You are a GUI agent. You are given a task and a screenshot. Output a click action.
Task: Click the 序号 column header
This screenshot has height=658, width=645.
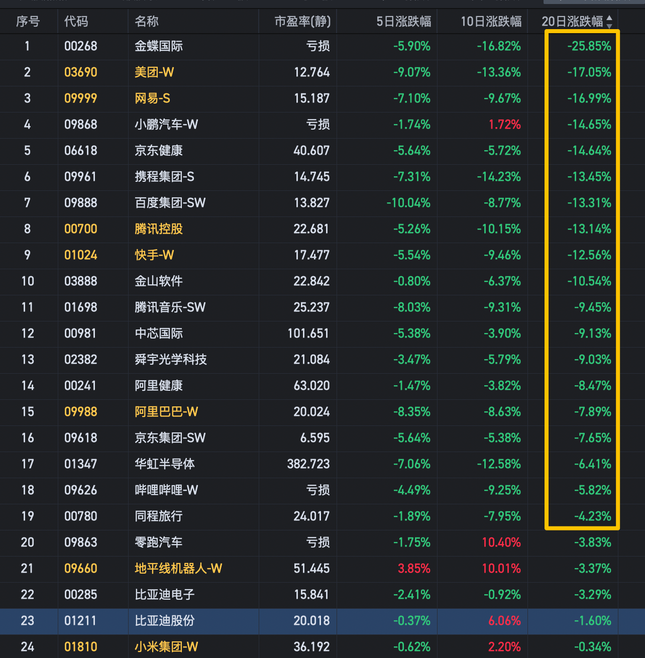28,22
